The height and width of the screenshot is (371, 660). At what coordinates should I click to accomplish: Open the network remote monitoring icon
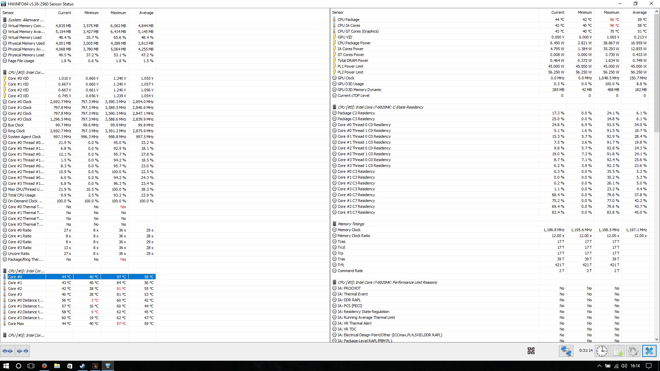566,351
